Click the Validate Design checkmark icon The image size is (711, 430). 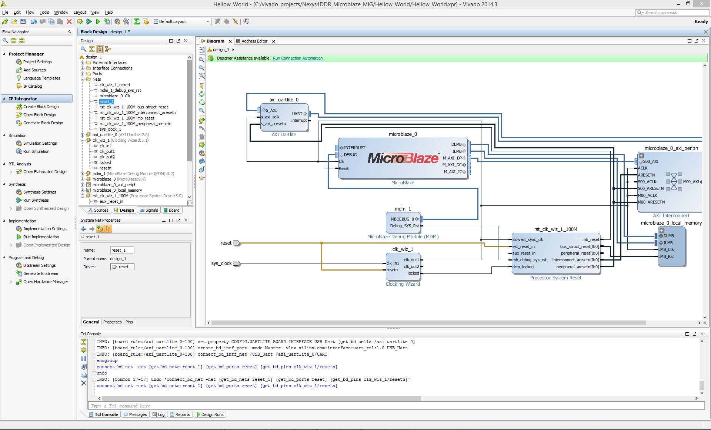(202, 145)
